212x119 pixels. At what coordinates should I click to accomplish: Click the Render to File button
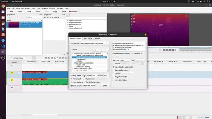(76, 85)
